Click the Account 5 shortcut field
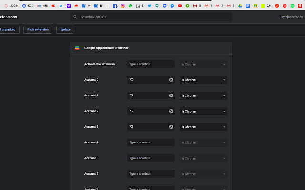 coord(151,158)
